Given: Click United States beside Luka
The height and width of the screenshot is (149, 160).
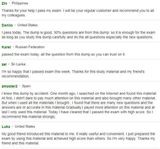Looking at the screenshot, I should tap(25, 127).
